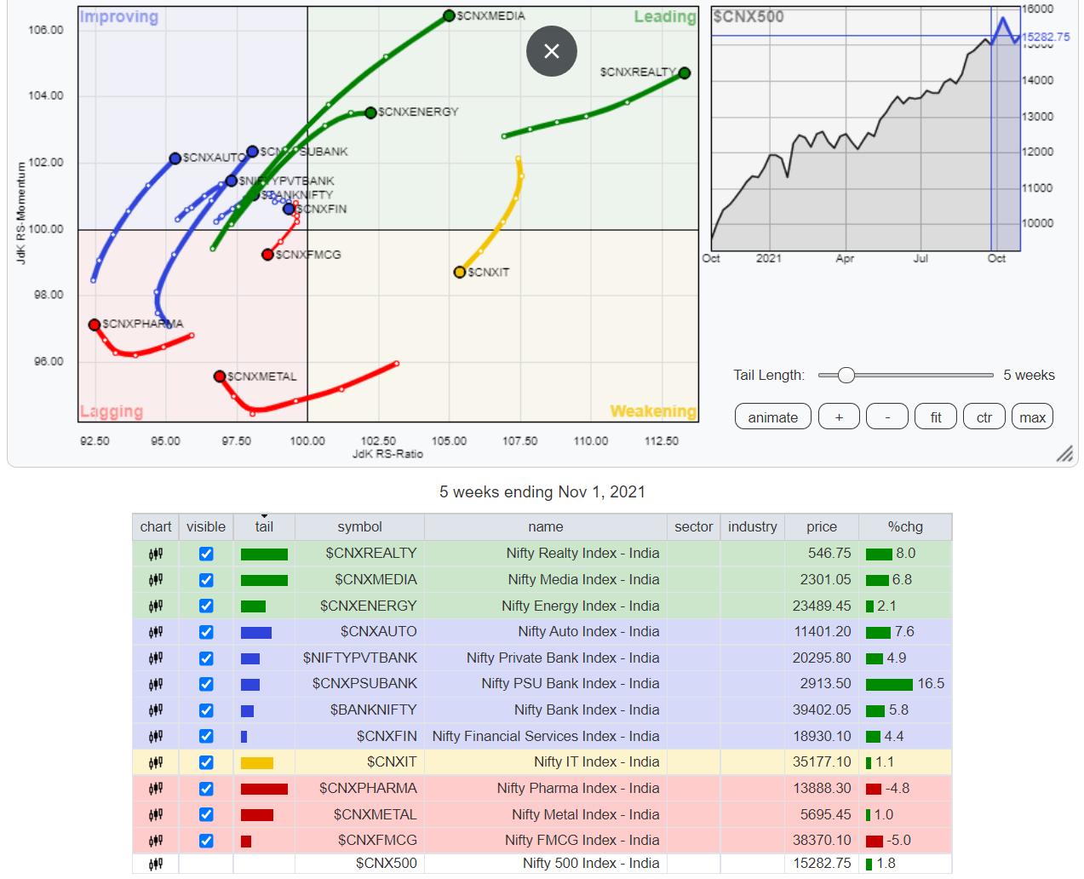Open chart icon for $CNXPHARMA row
1084x879 pixels.
(156, 789)
